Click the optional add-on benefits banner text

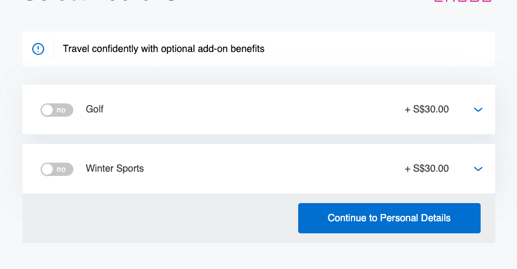point(164,49)
